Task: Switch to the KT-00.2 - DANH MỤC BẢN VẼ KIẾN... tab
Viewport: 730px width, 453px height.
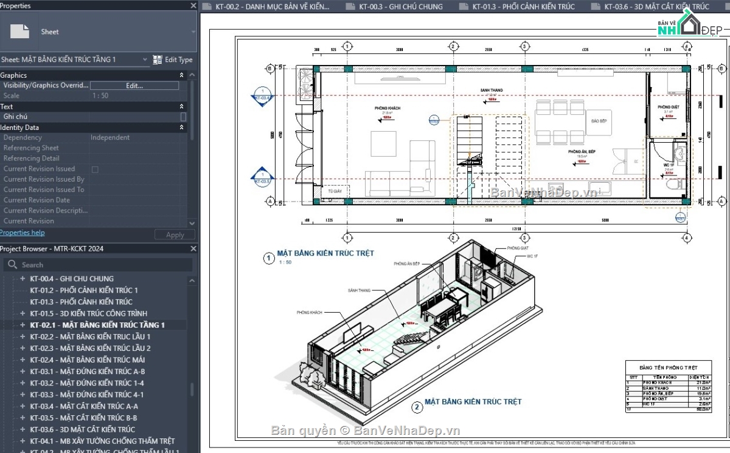Action: (267, 7)
